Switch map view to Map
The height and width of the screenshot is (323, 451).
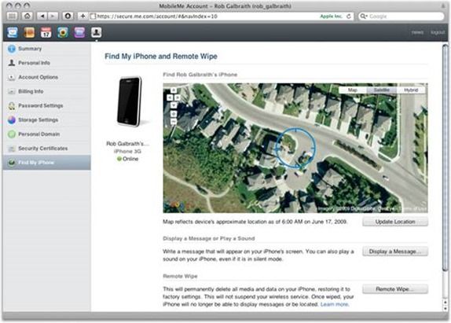pos(352,90)
